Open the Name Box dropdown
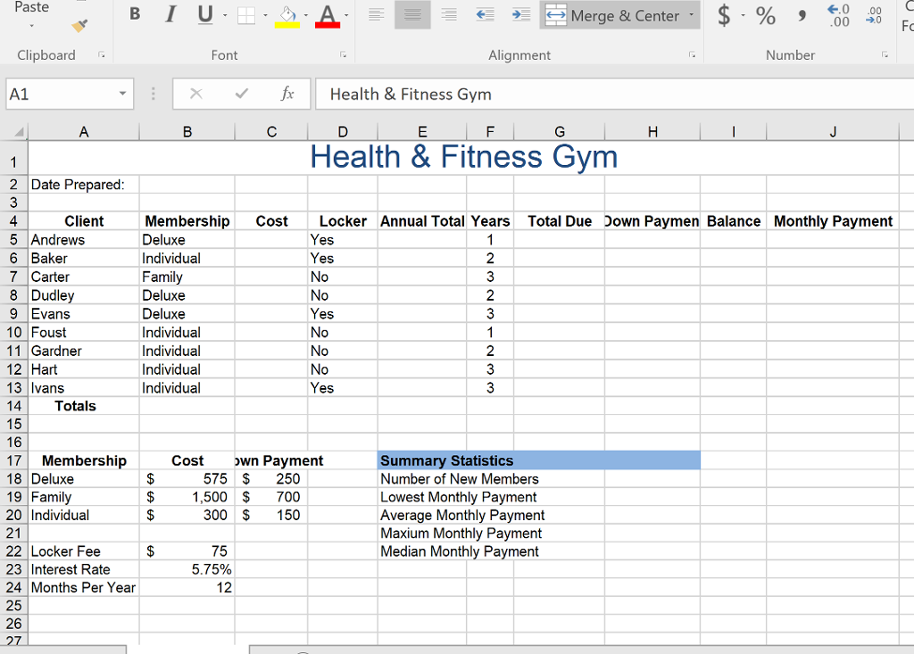This screenshot has width=914, height=654. 122,94
